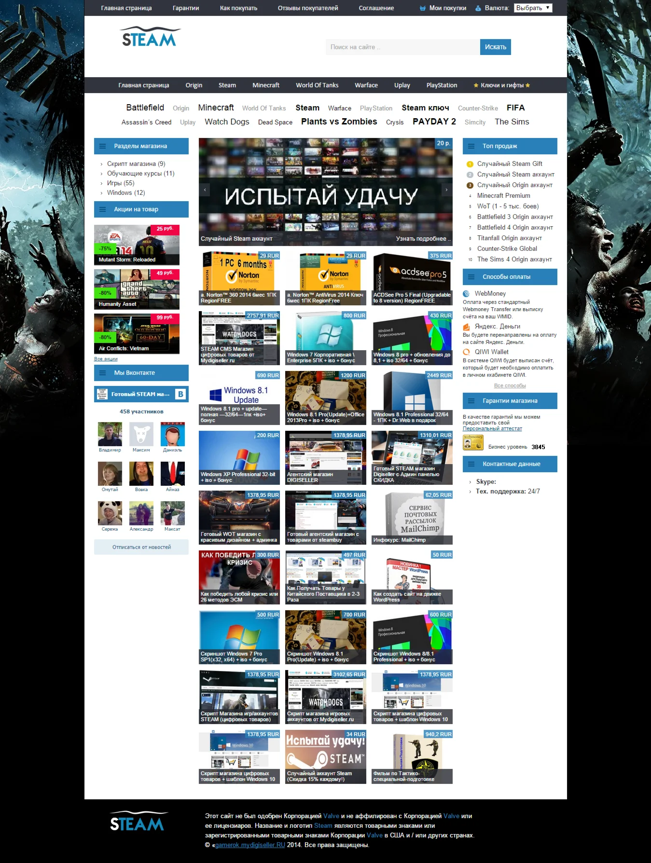Screen dimensions: 651x863
Task: Click the list icon in Гарантии магазина header
Action: 471,401
